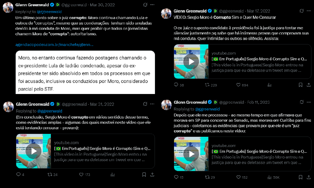
Task: Open the agendadopoder.com.br article link
Action: [x=54, y=44]
